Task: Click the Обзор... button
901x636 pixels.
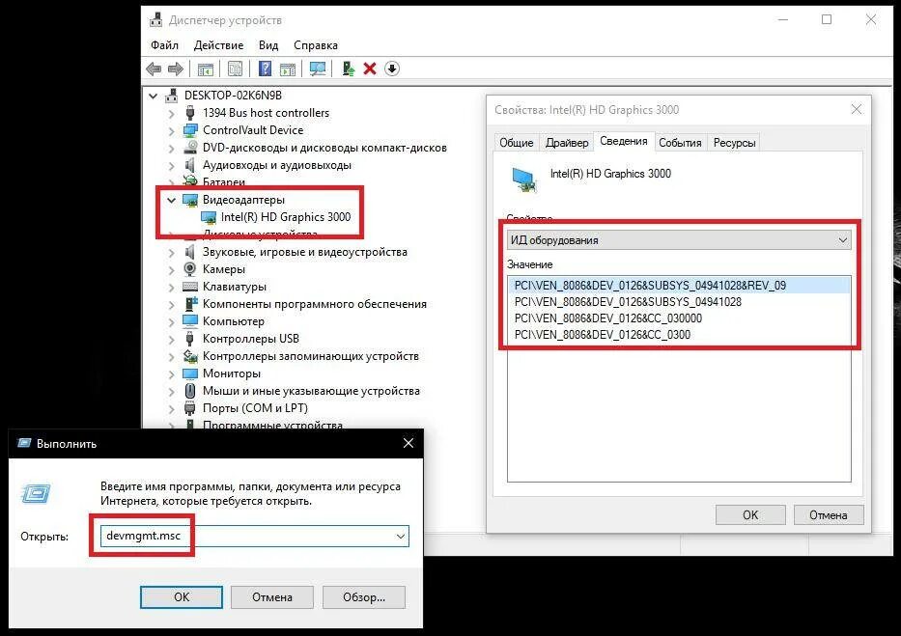Action: 364,597
